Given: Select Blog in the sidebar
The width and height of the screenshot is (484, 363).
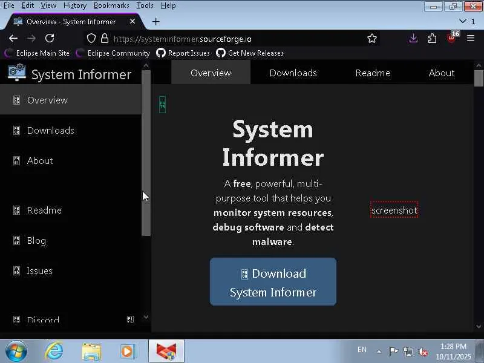Looking at the screenshot, I should coord(70,240).
